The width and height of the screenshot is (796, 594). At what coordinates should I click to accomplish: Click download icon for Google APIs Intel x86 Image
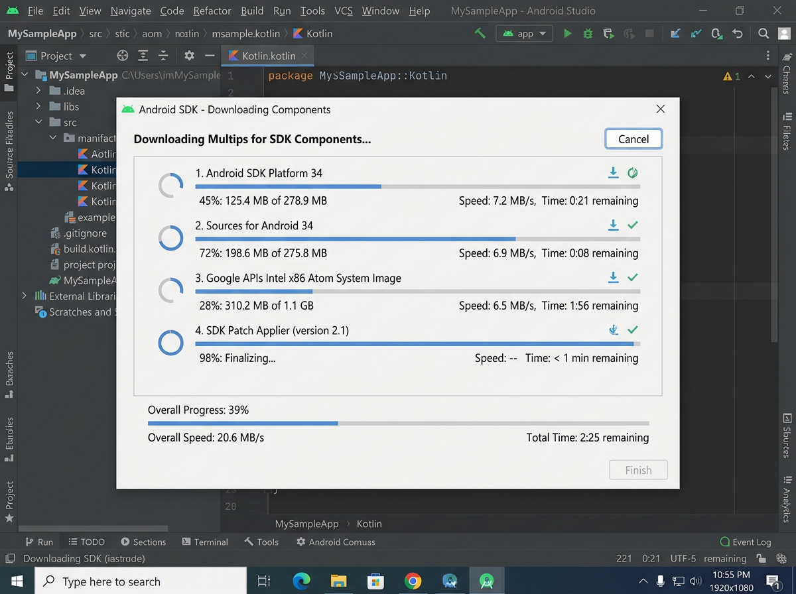(614, 277)
